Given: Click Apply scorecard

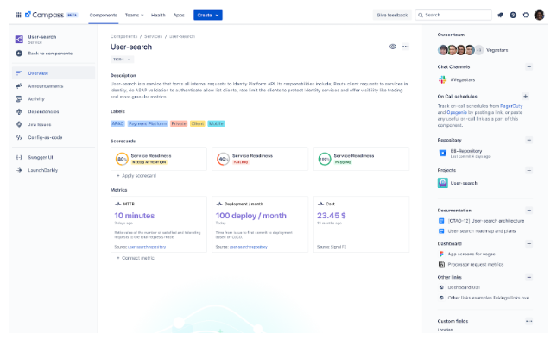Looking at the screenshot, I should [x=136, y=176].
